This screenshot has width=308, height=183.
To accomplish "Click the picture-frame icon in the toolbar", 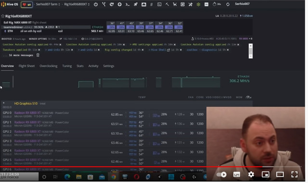I will click(x=144, y=4).
